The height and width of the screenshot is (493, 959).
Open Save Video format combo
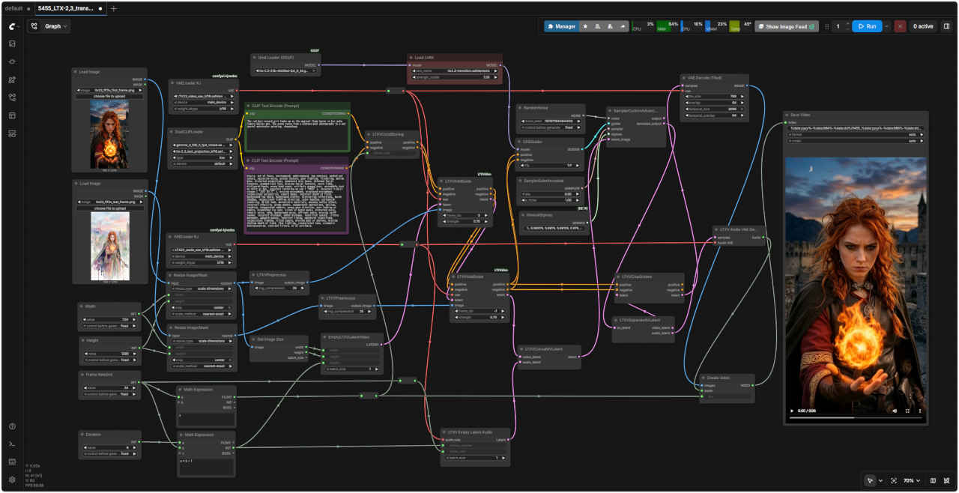[854, 134]
